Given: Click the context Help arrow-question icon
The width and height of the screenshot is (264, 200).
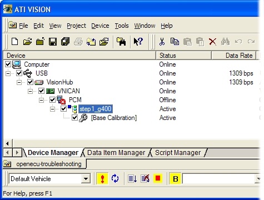Looking at the screenshot, I should pyautogui.click(x=138, y=42).
